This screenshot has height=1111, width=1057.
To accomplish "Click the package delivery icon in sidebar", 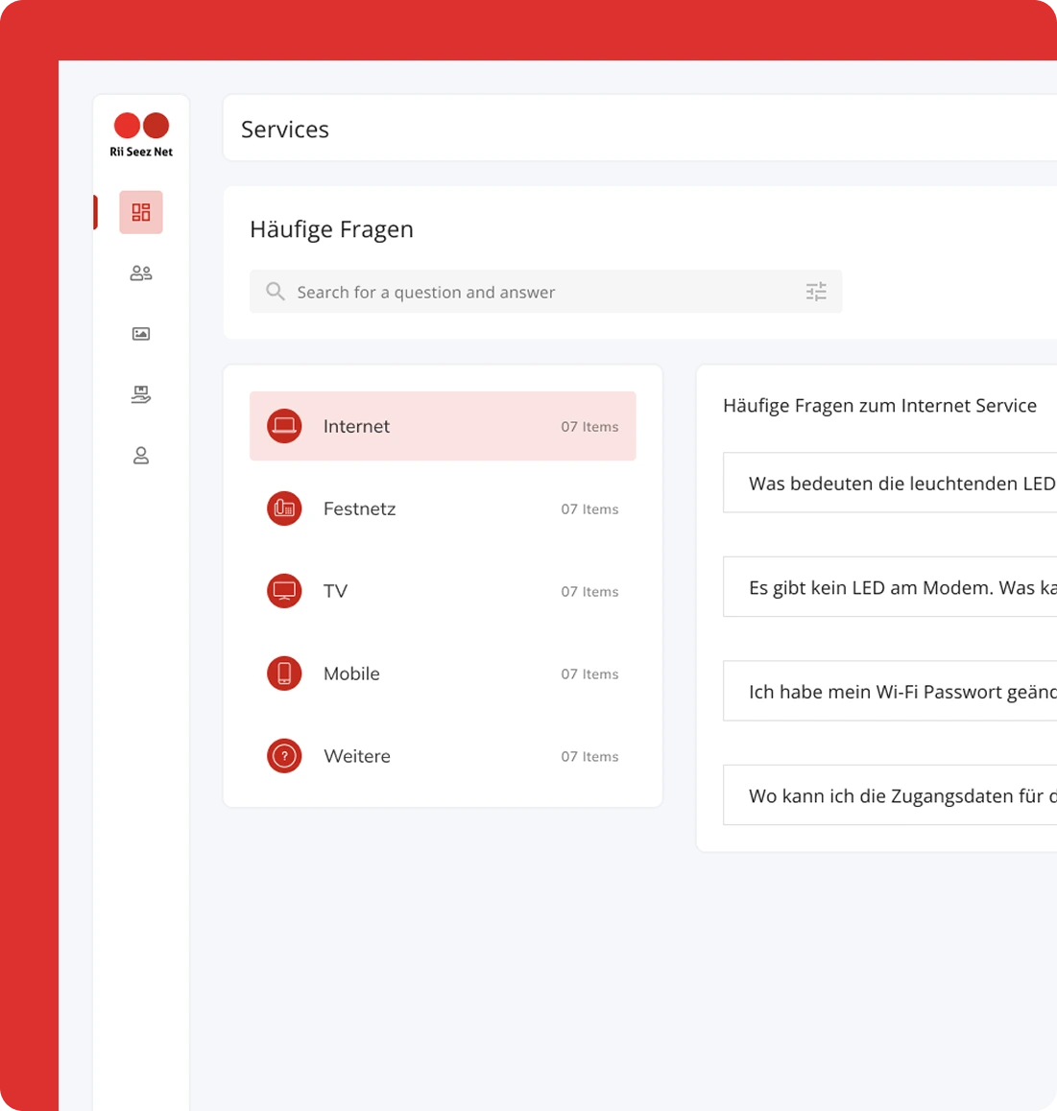I will tap(140, 394).
